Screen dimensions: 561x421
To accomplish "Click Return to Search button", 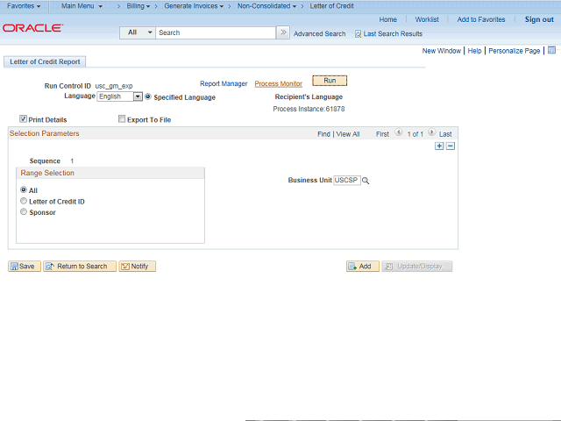I will point(80,267).
